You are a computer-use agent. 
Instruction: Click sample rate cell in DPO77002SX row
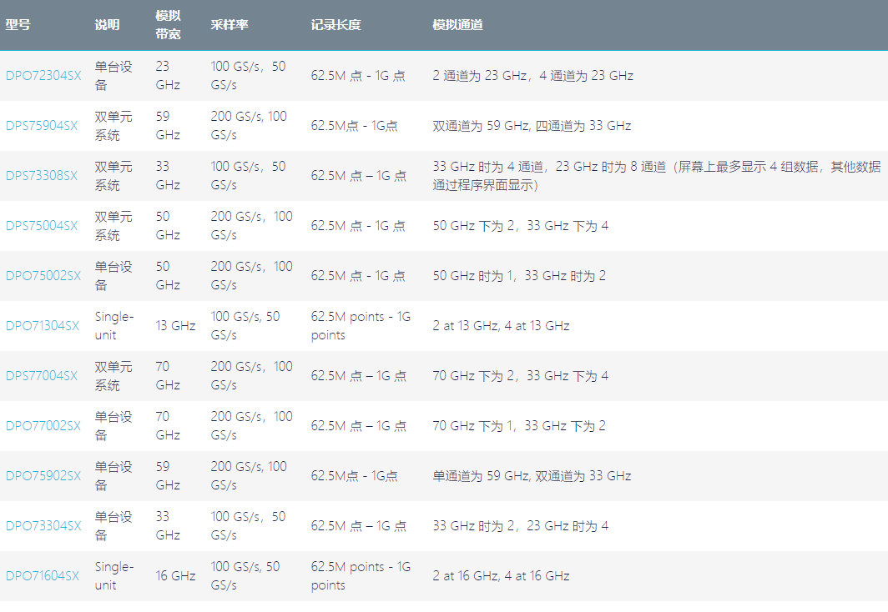[251, 426]
